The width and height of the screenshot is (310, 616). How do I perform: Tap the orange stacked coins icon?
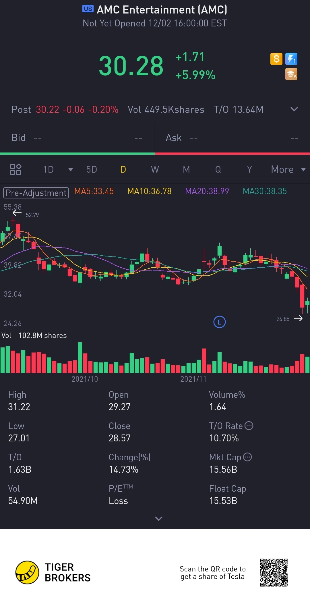(x=291, y=74)
